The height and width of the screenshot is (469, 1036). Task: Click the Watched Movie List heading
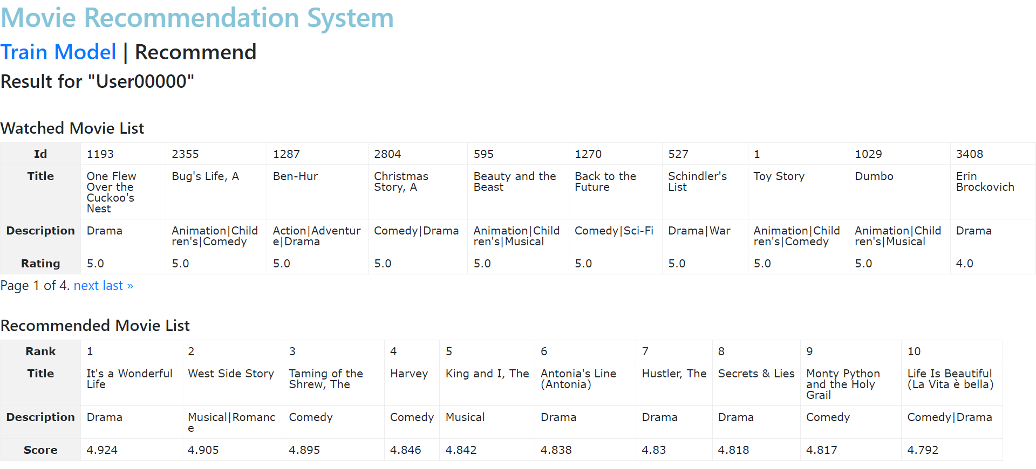72,128
